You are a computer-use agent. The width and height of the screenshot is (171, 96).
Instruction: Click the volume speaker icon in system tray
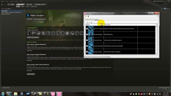160,94
